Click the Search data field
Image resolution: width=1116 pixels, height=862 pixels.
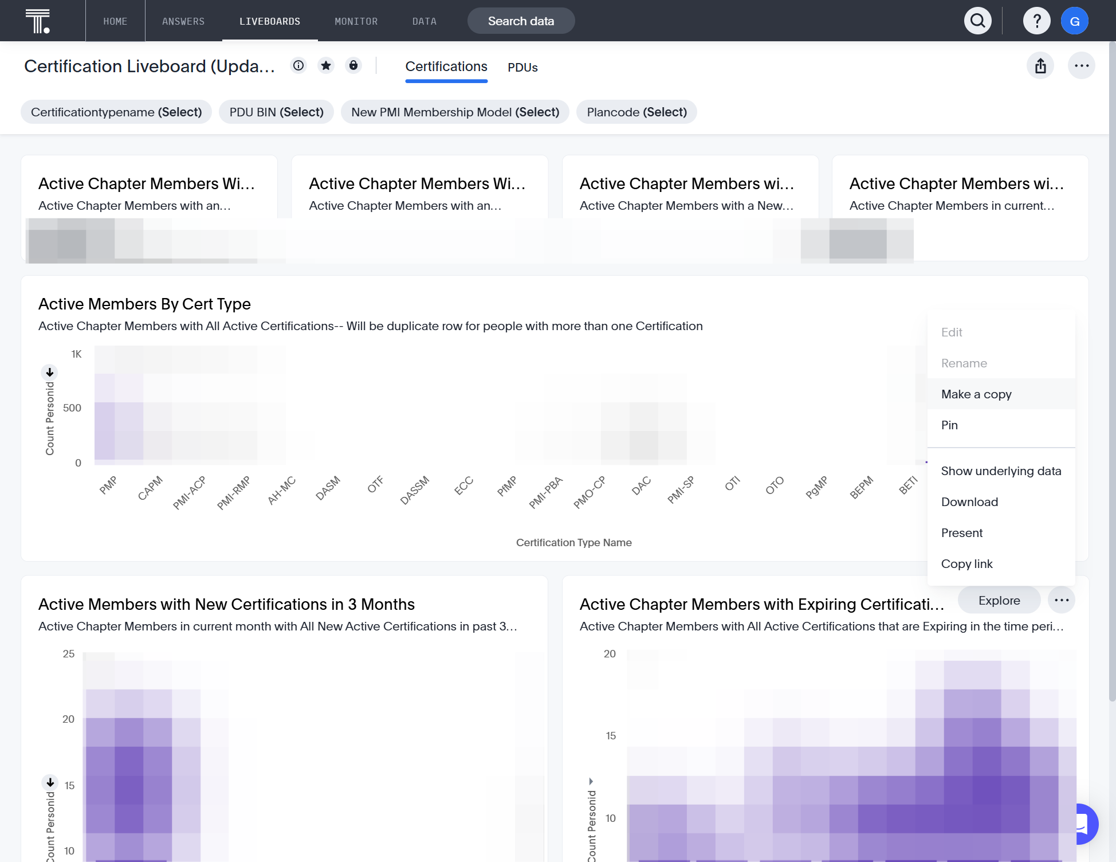click(x=521, y=21)
